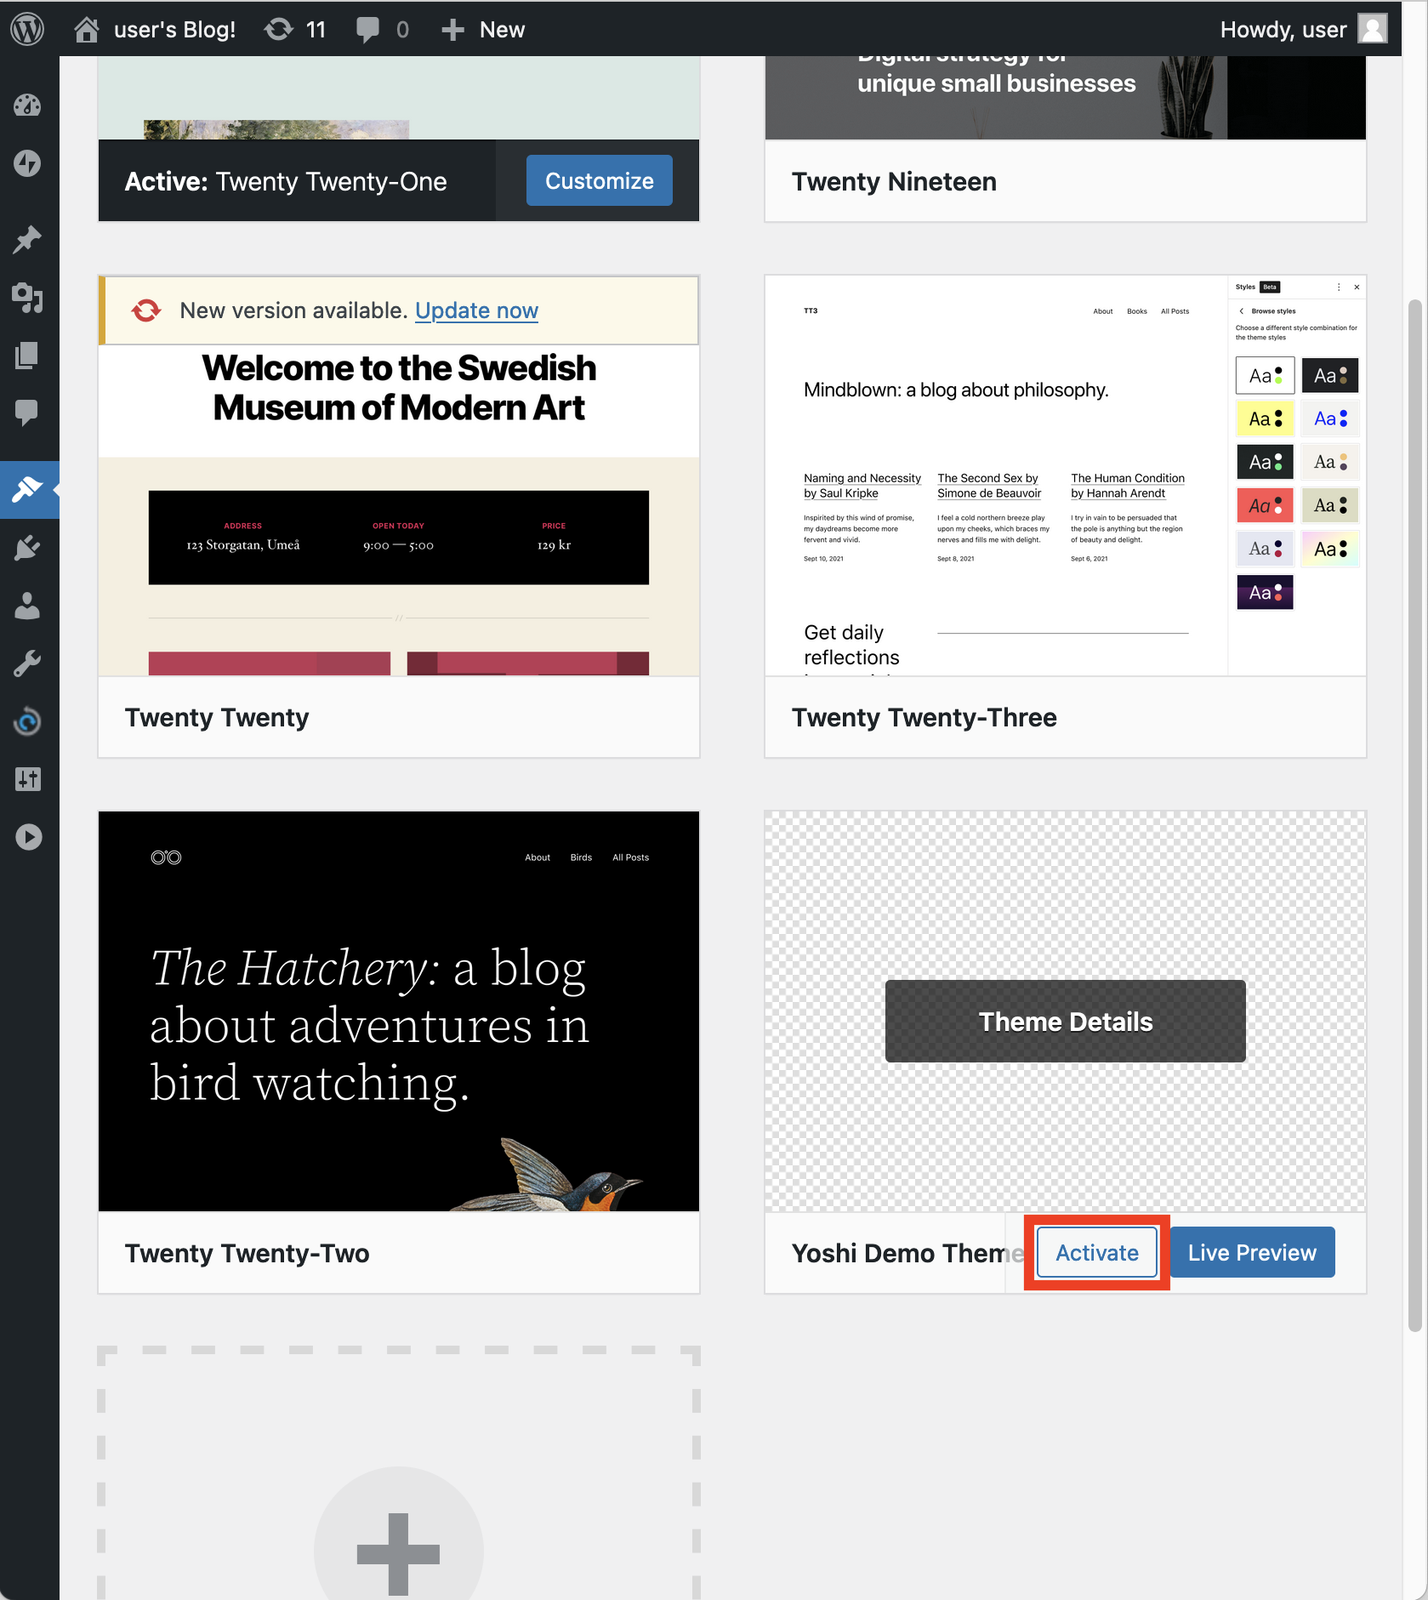Image resolution: width=1428 pixels, height=1600 pixels.
Task: Open the Plugins sidebar icon
Action: tap(27, 548)
